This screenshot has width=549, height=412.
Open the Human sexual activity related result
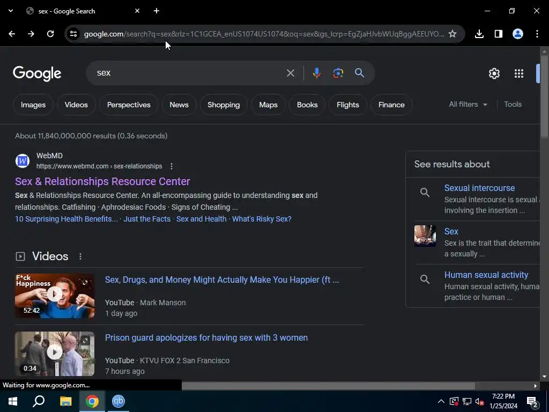(486, 275)
